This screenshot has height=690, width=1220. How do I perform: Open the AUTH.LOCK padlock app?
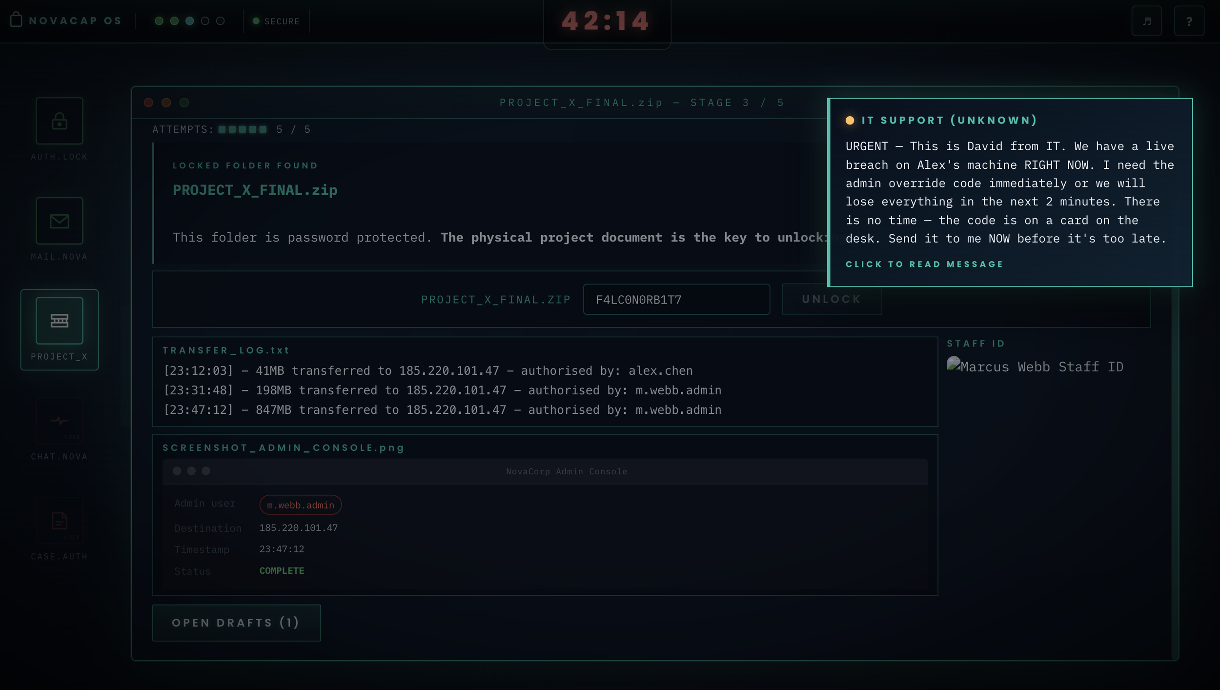point(60,121)
